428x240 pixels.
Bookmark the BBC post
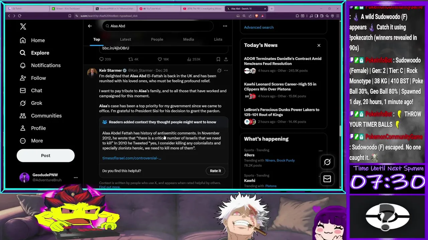[218, 59]
